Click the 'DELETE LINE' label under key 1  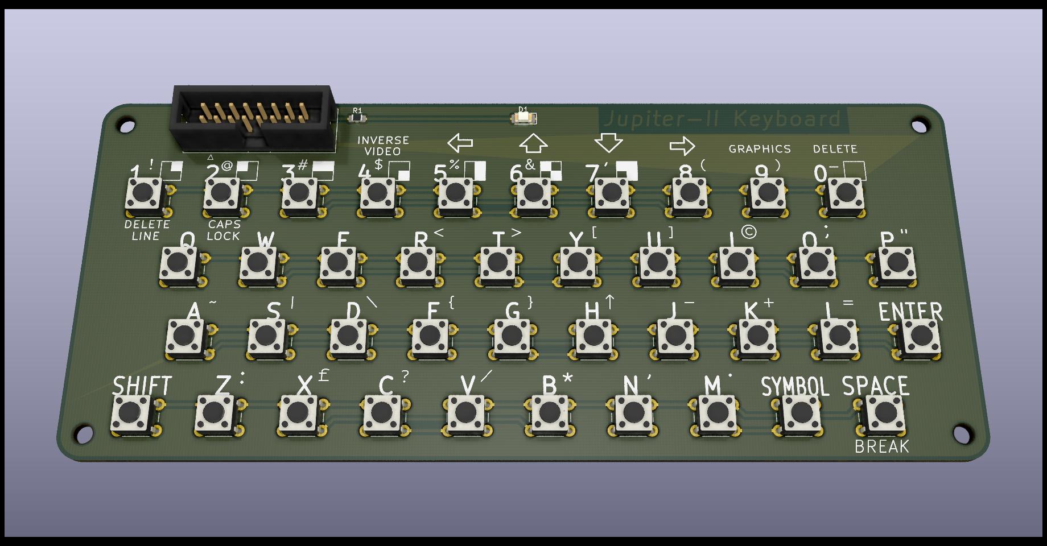coord(147,230)
